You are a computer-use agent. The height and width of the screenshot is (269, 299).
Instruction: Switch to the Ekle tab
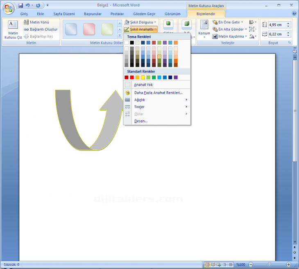(x=40, y=14)
